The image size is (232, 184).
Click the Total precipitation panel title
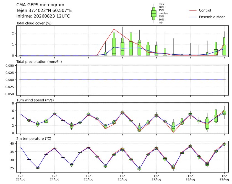tap(39, 62)
